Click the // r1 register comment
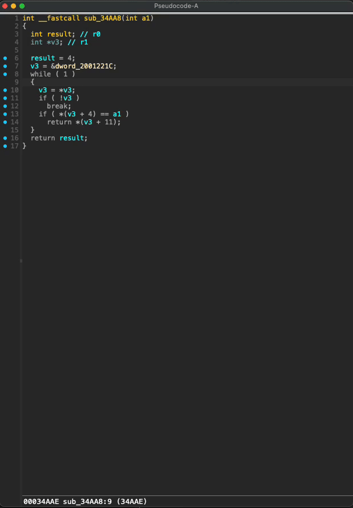The width and height of the screenshot is (353, 508). (78, 42)
